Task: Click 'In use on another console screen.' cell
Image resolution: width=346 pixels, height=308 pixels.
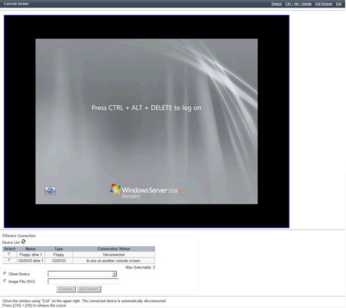Action: point(114,260)
